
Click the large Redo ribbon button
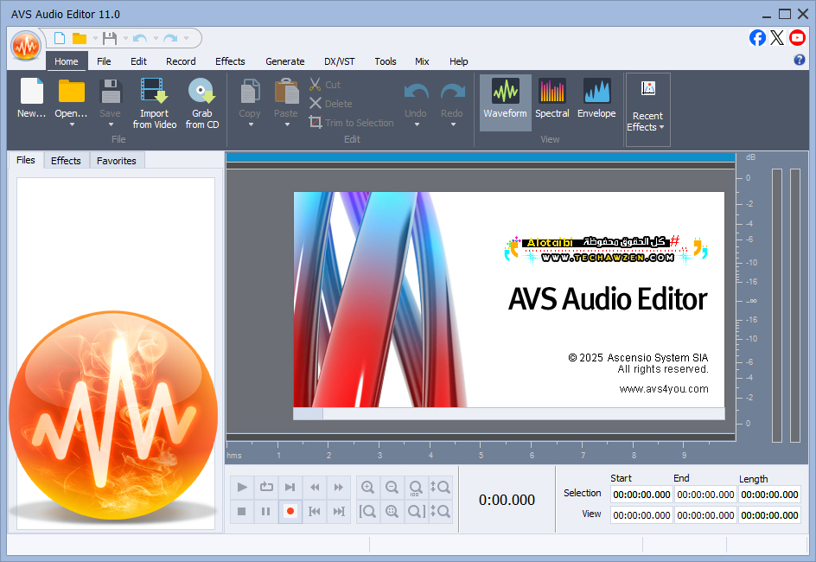pyautogui.click(x=452, y=98)
